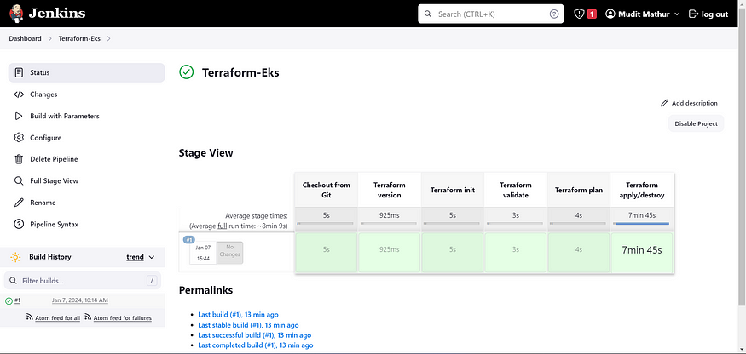Open the Dashboard breadcrumb chevron menu
Image resolution: width=746 pixels, height=354 pixels.
point(49,38)
